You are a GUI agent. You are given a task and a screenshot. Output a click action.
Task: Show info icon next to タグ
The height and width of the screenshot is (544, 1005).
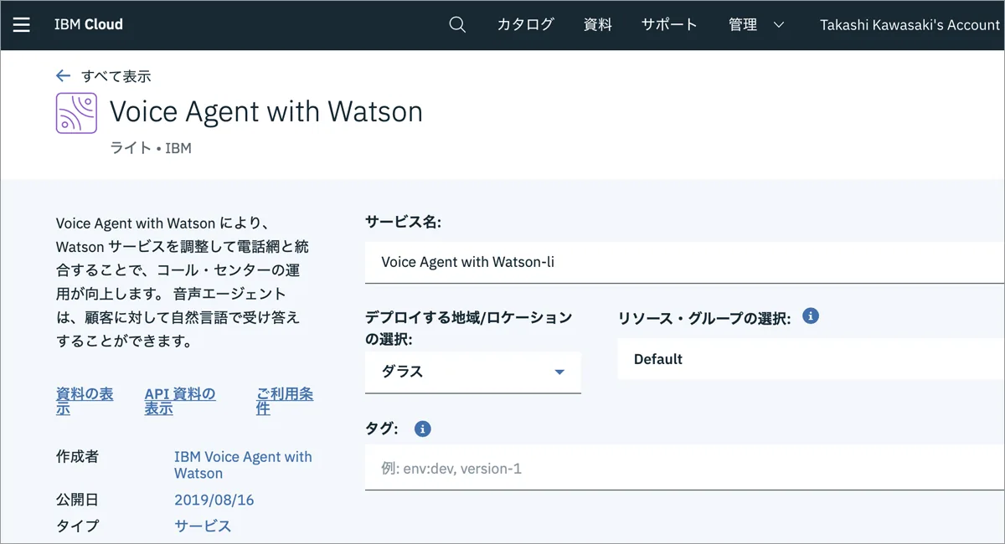point(423,429)
